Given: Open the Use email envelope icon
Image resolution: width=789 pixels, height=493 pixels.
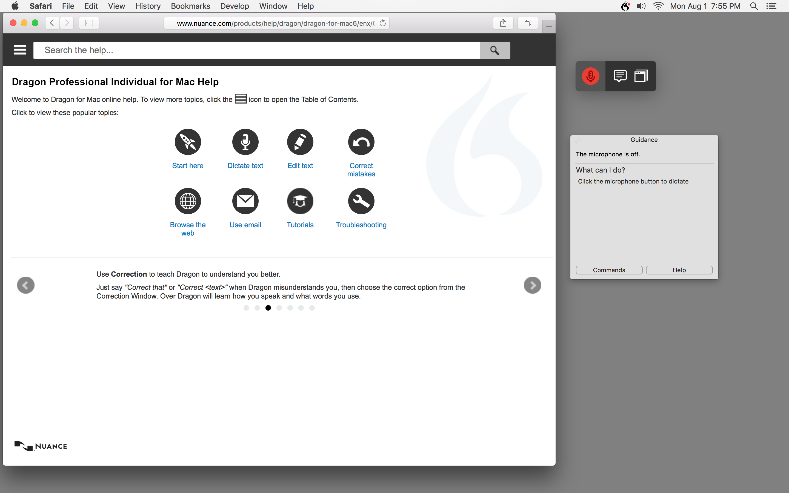Looking at the screenshot, I should pos(245,201).
